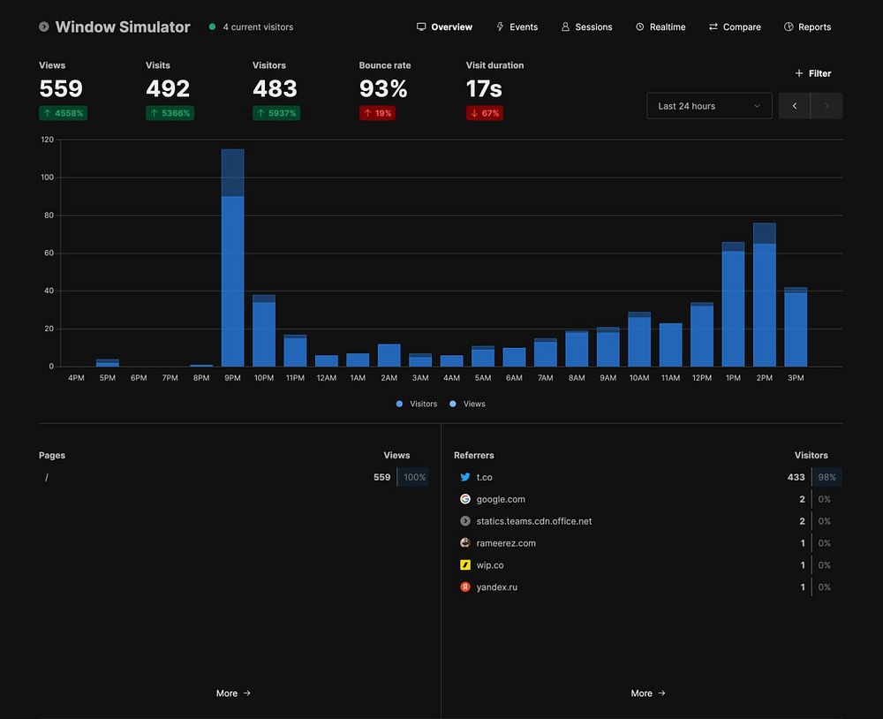Click the statics.teams.cdn.office.net referrer icon

click(465, 521)
